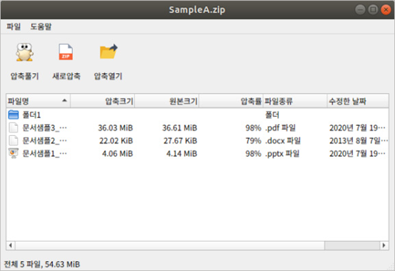This screenshot has height=271, width=395.
Task: Click the 압축풀기 label
Action: point(24,76)
